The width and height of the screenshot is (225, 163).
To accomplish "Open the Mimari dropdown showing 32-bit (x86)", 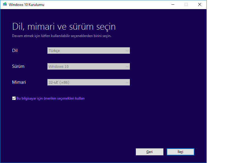I will [89, 82].
